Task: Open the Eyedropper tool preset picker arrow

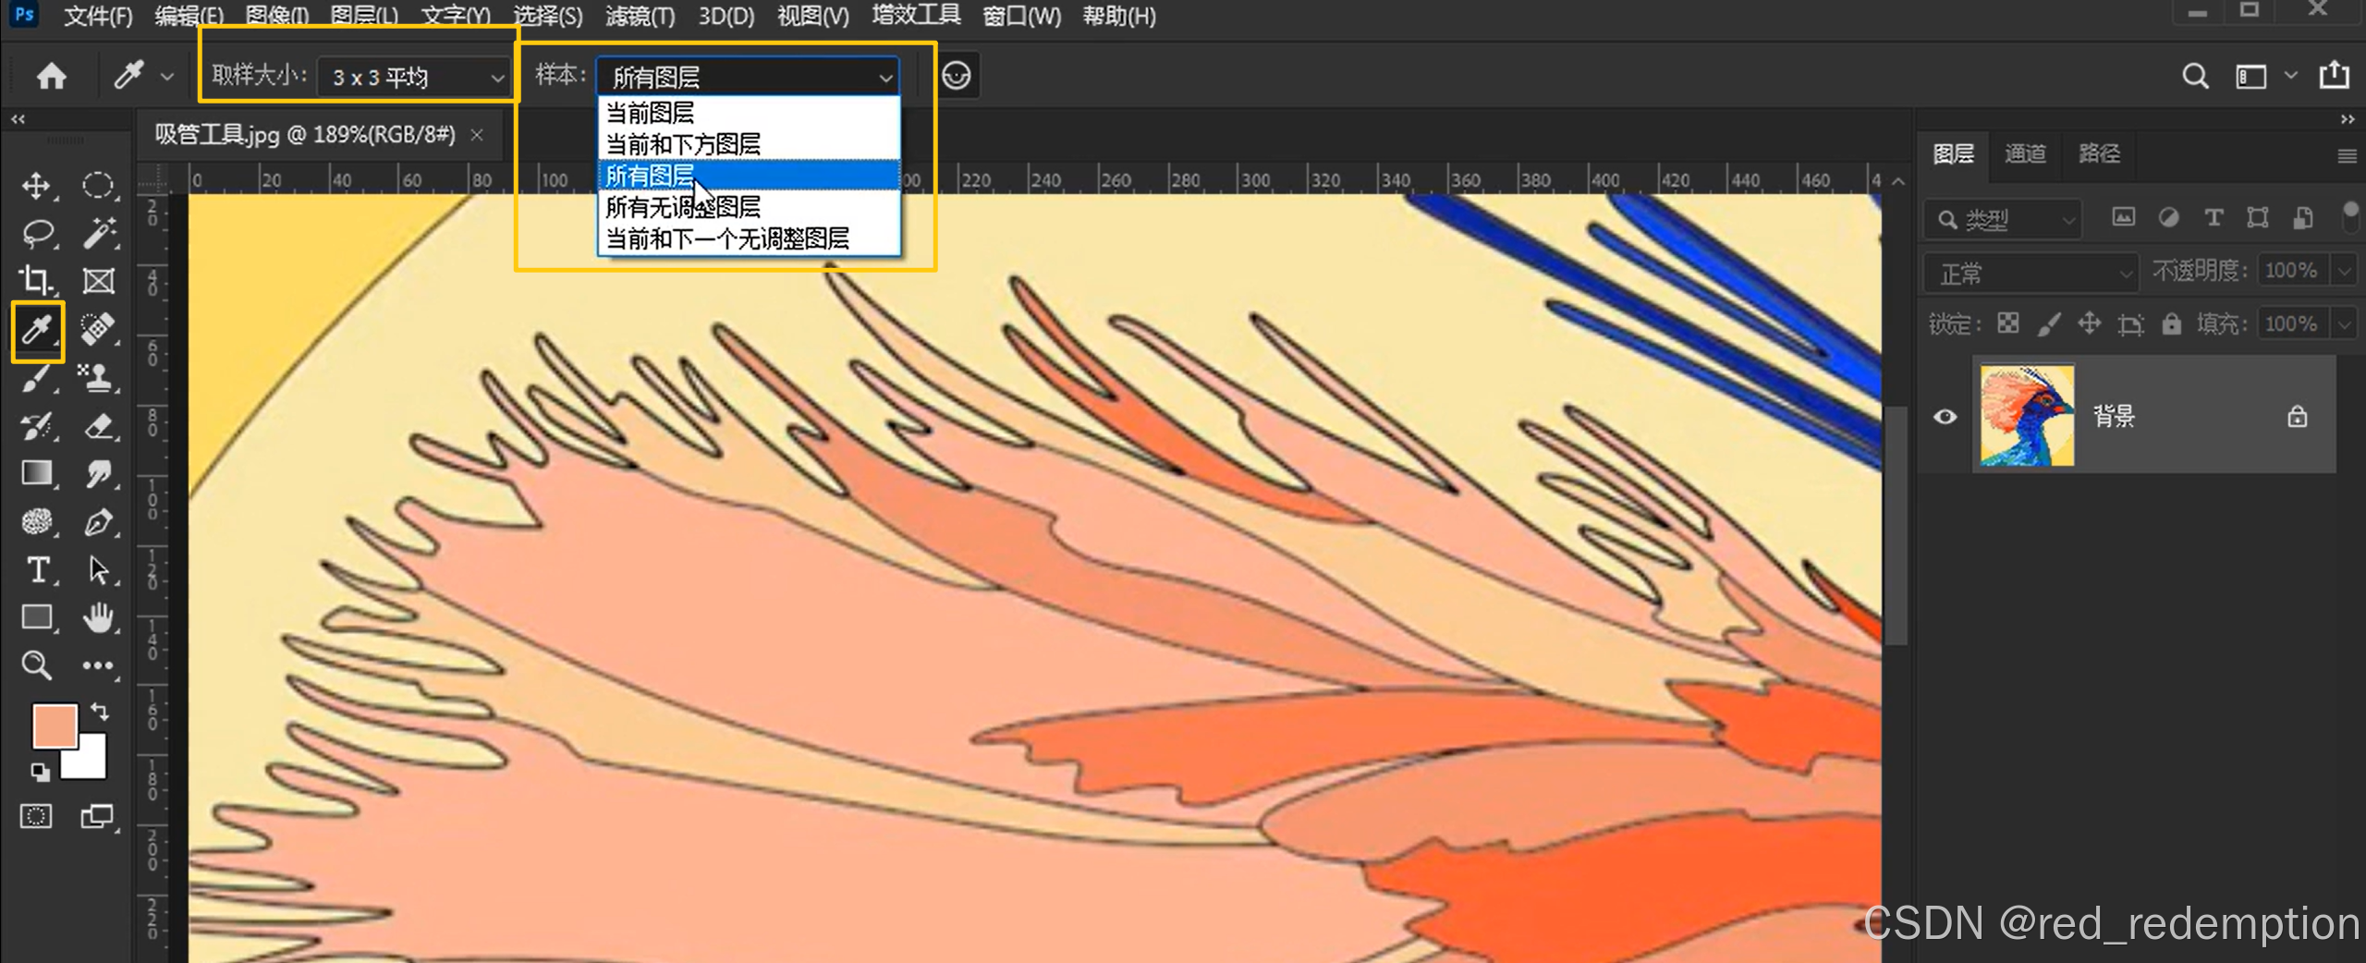Action: [x=167, y=77]
